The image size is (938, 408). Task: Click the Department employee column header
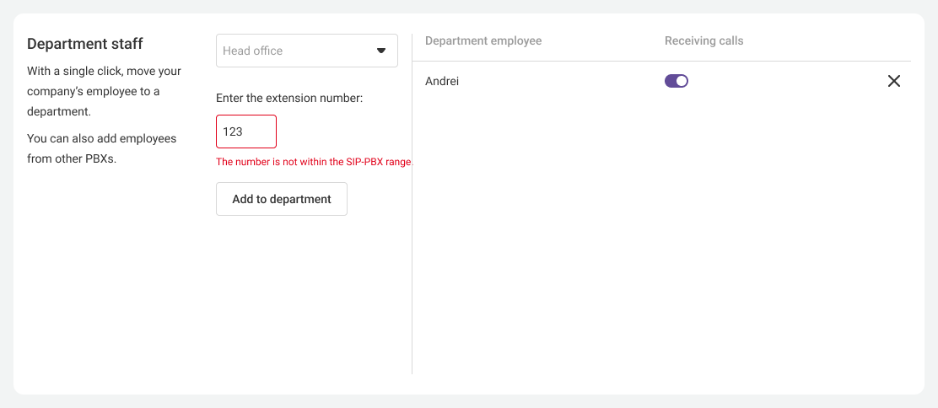coord(483,40)
